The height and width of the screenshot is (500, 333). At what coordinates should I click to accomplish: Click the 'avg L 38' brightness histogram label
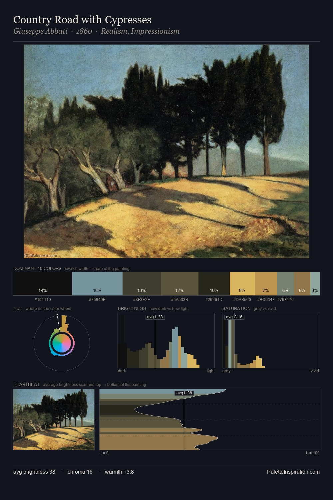click(x=155, y=317)
